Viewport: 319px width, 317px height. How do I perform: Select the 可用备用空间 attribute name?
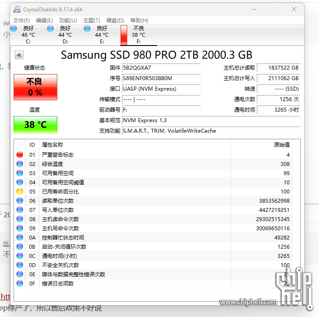point(58,173)
